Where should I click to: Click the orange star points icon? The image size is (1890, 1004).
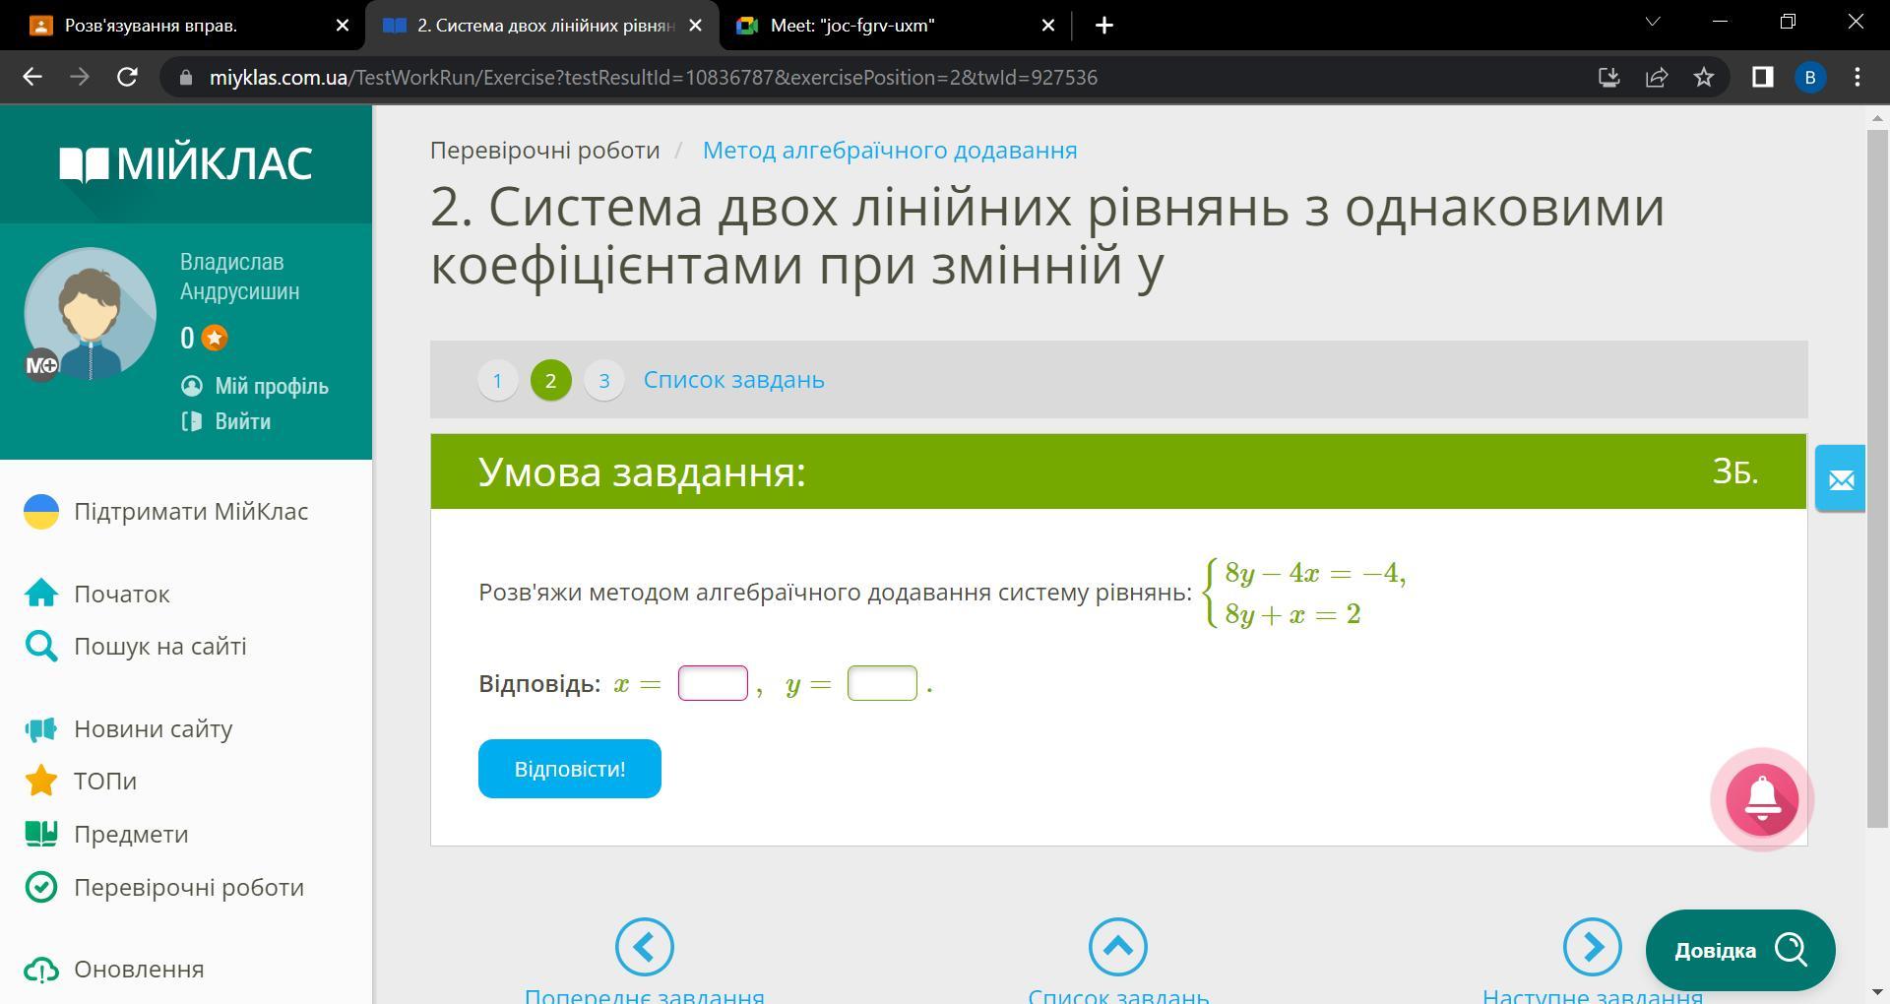click(x=215, y=339)
